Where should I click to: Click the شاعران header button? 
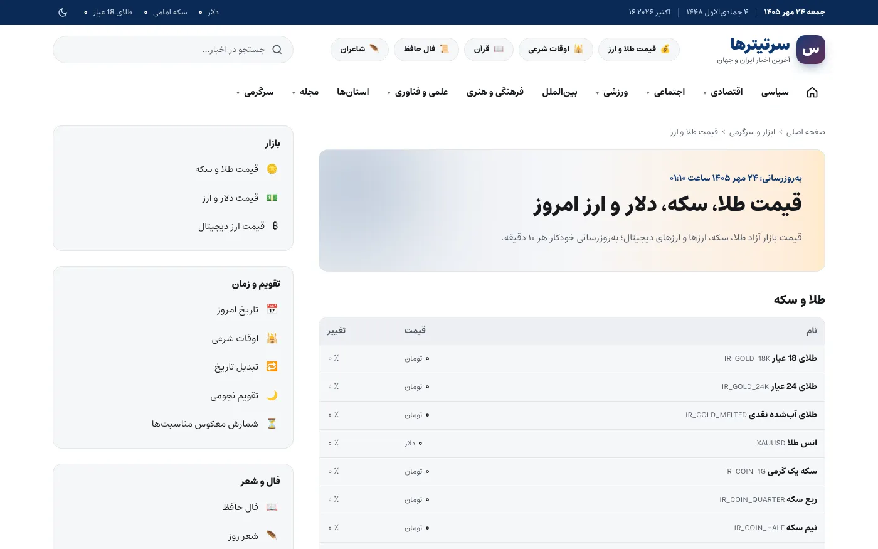pos(359,50)
